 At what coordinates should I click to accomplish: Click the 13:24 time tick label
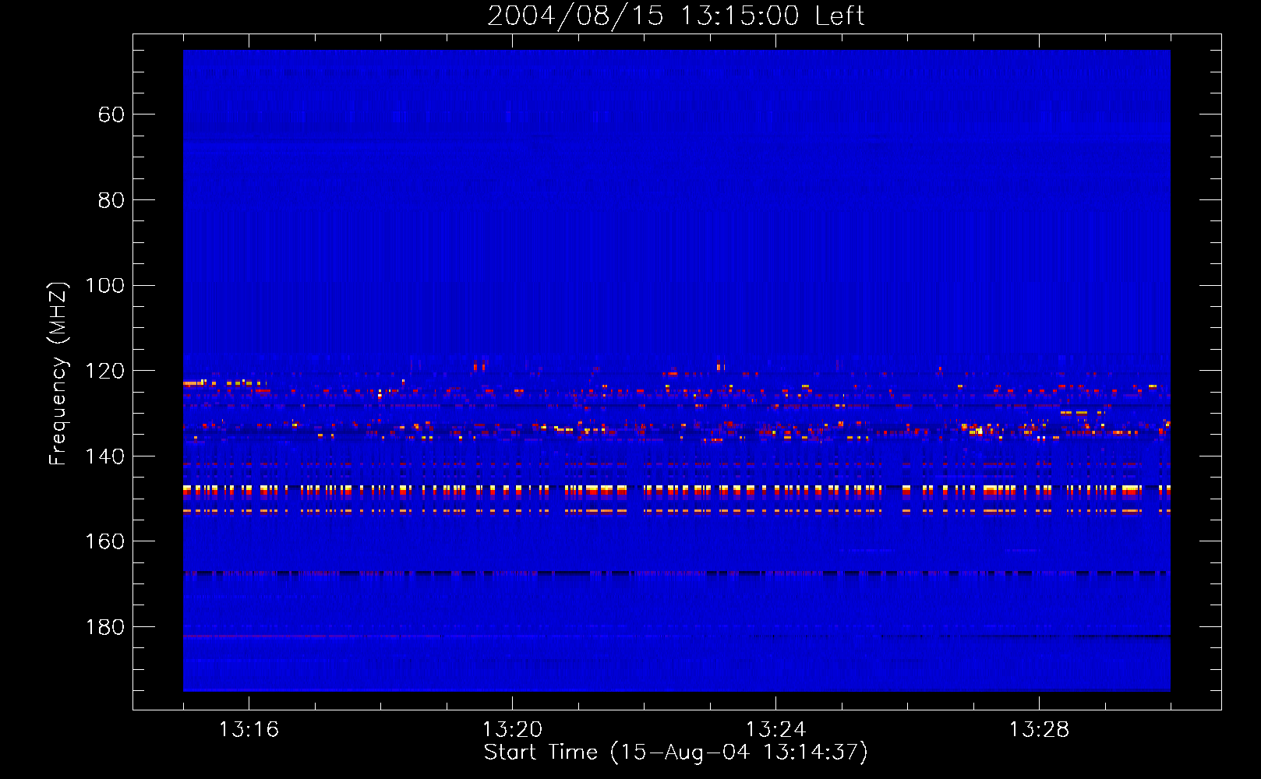click(x=775, y=730)
